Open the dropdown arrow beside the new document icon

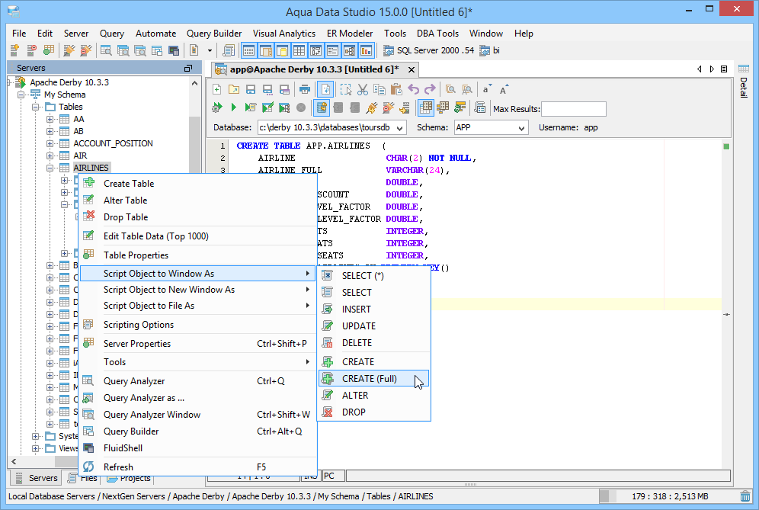tap(210, 50)
